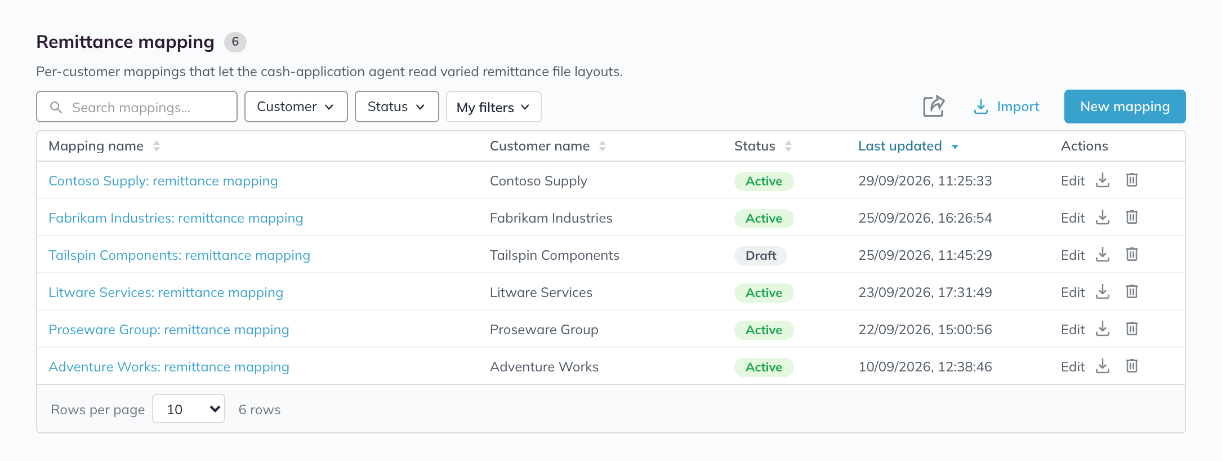
Task: Delete the Proseware Group mapping
Action: click(1132, 329)
